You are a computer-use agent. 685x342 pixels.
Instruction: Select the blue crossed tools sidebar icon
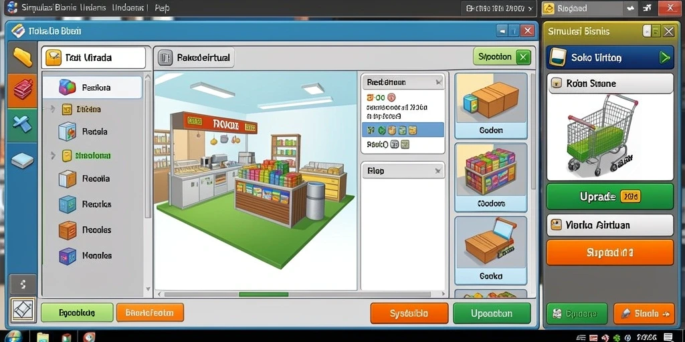tap(22, 124)
